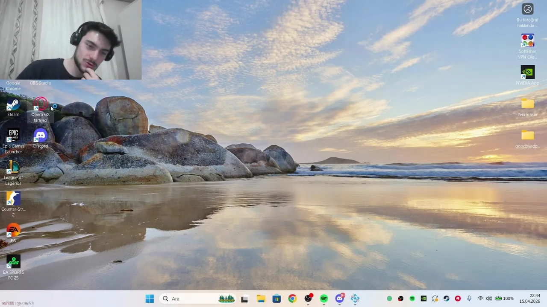Screen dimensions: 547x307
Task: Click the 'Ara' taskbar search box
Action: click(198, 298)
